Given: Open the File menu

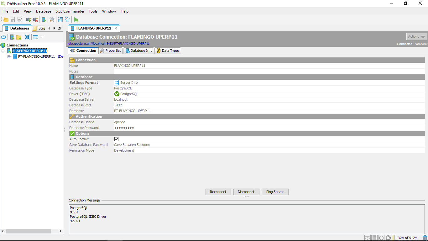Looking at the screenshot, I should pyautogui.click(x=5, y=11).
